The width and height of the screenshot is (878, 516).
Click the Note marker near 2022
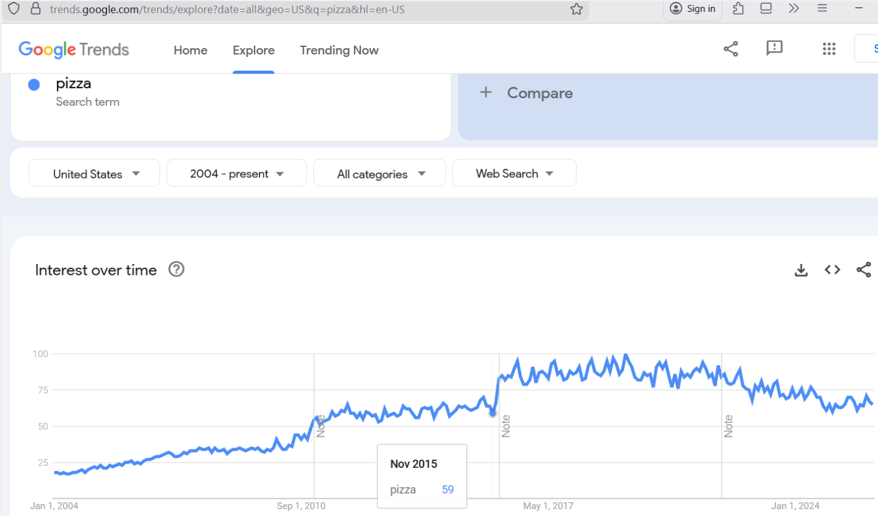pos(729,425)
